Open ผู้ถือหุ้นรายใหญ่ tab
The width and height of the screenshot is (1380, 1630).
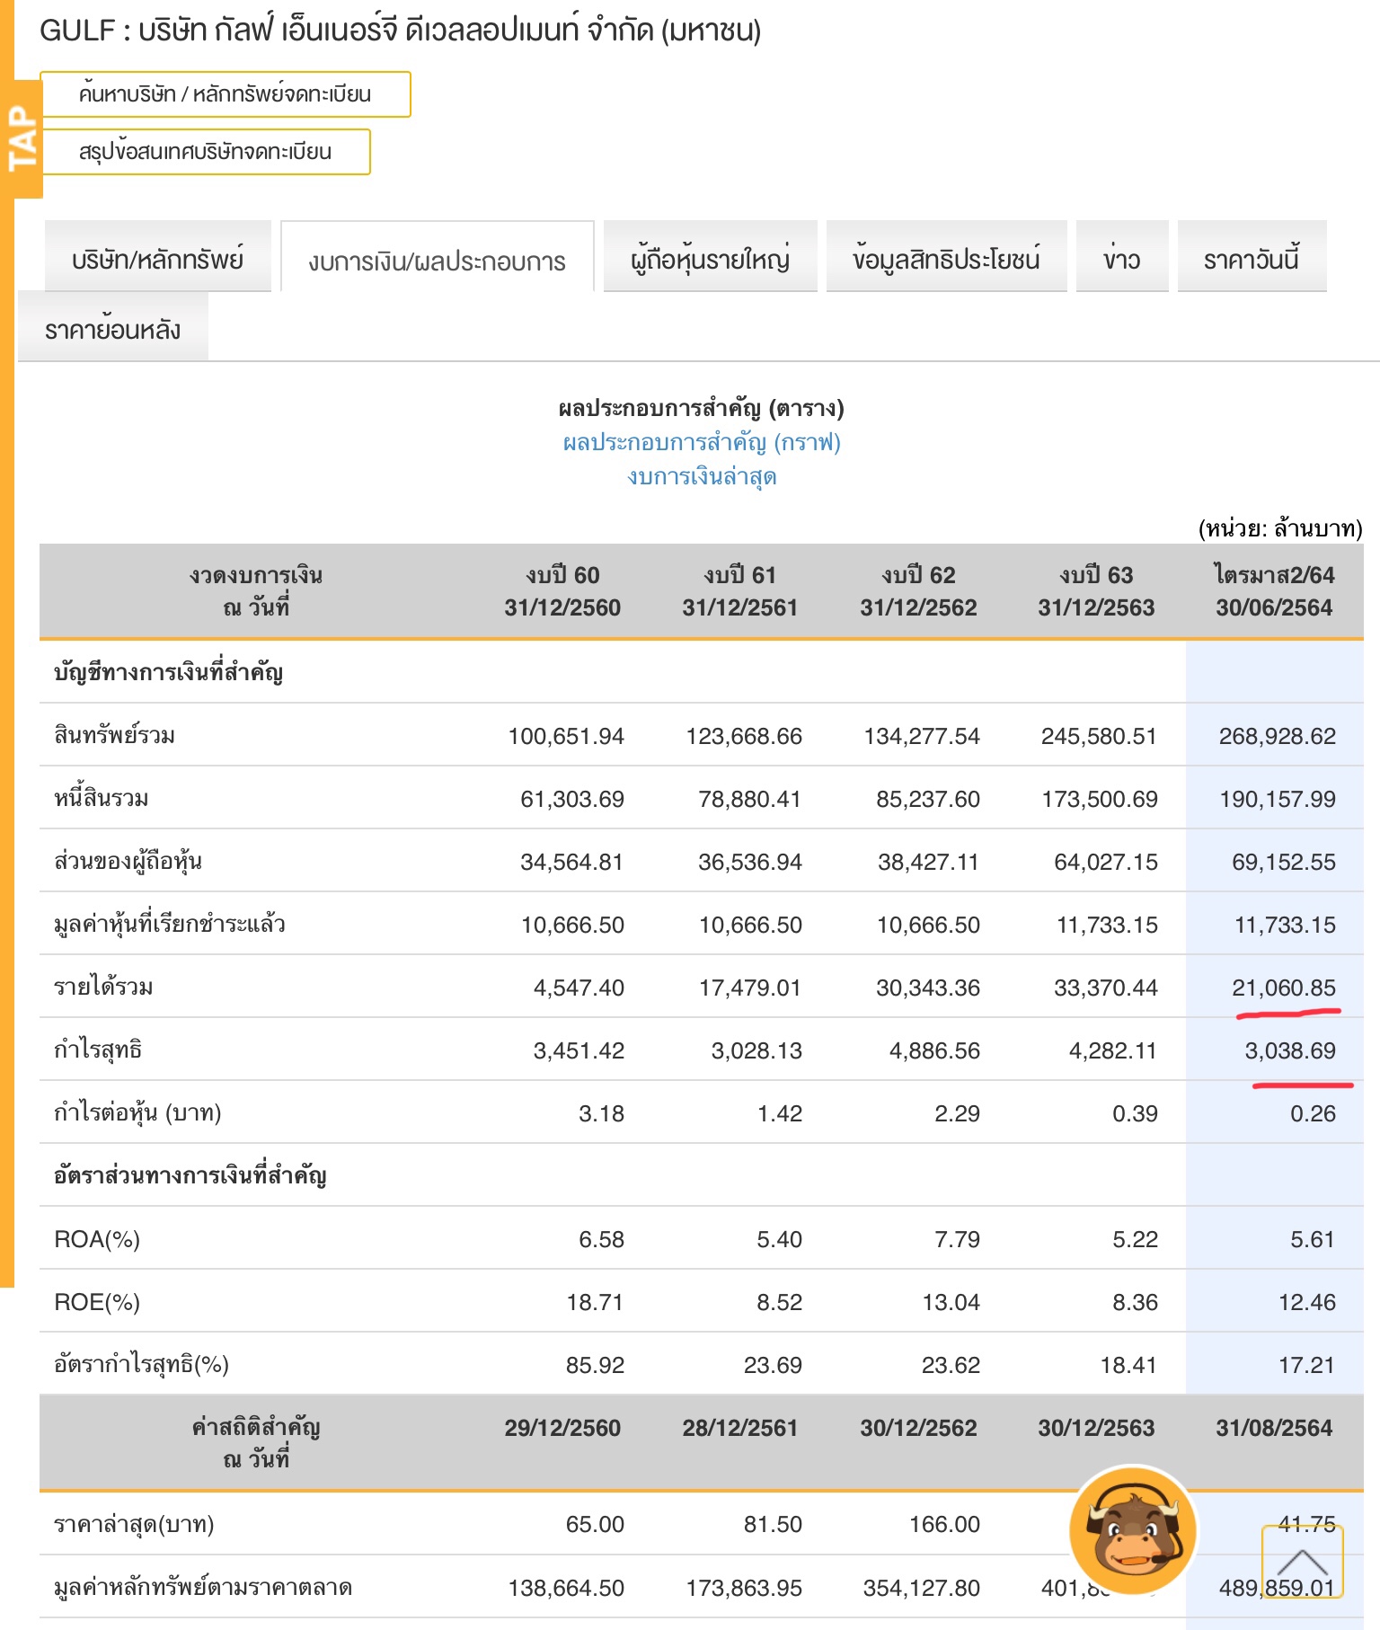[x=710, y=259]
